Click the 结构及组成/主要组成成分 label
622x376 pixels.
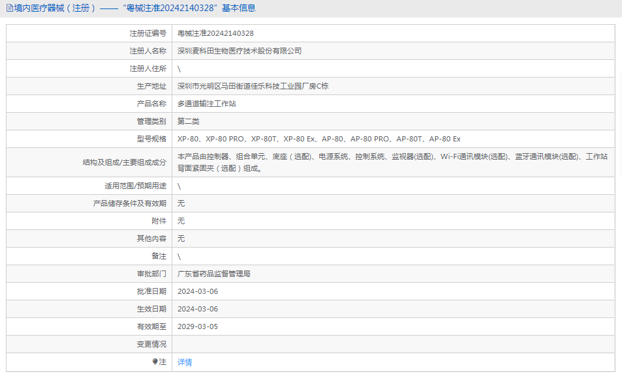[125, 162]
